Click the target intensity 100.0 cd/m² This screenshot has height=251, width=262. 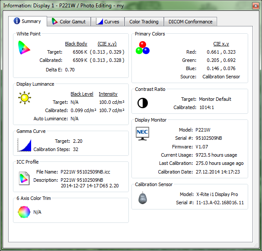point(112,102)
